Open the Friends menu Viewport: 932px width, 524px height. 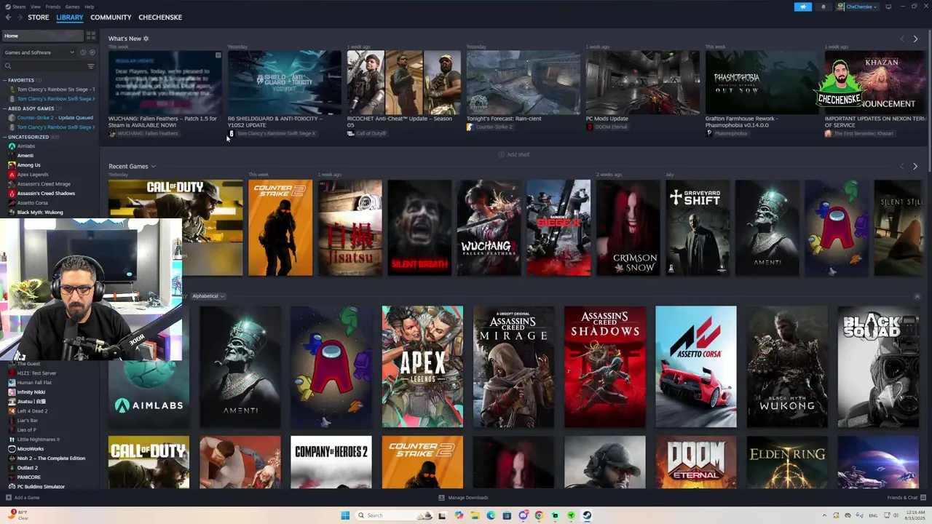pyautogui.click(x=53, y=7)
